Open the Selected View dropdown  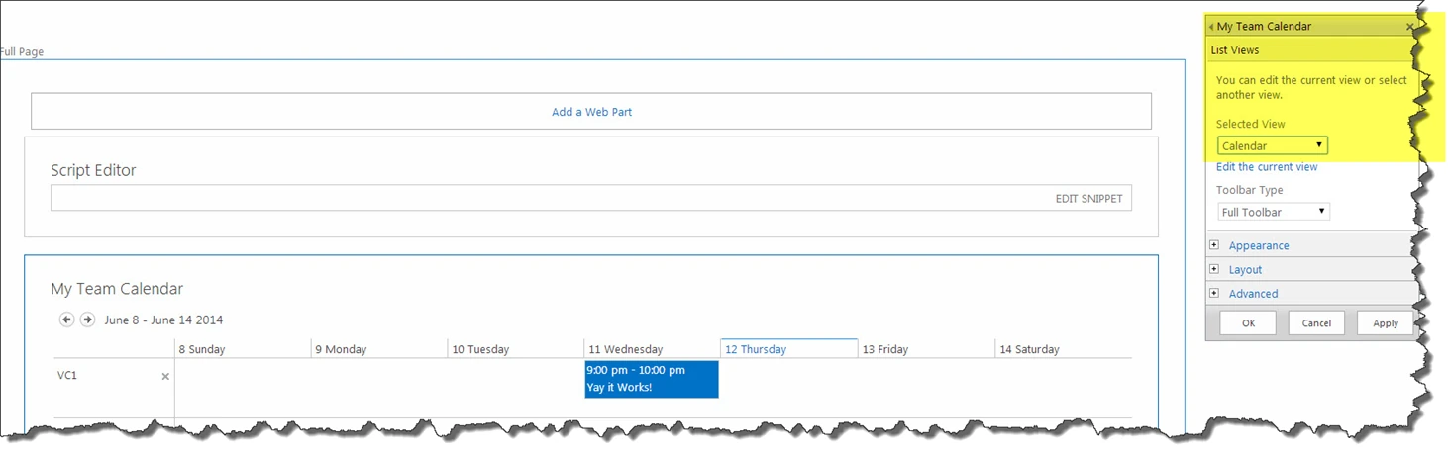(1273, 145)
